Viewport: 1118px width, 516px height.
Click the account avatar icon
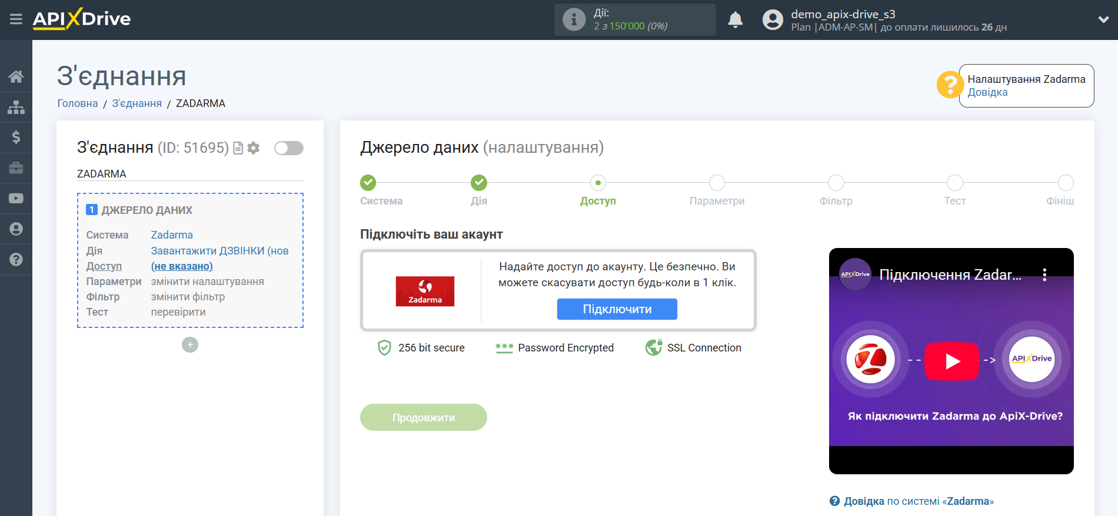tap(773, 19)
